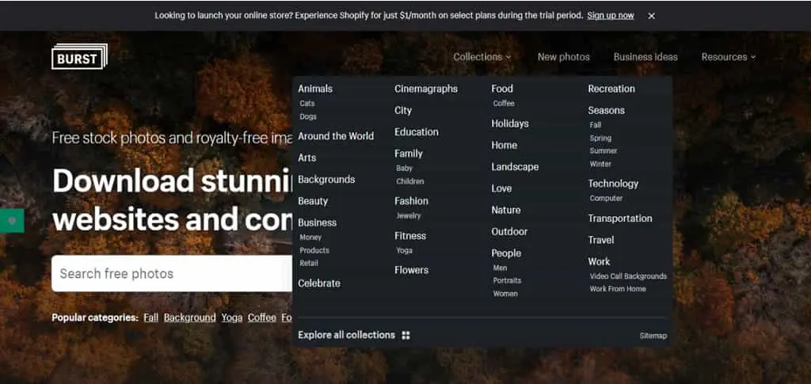Click Explore all collections

point(347,336)
